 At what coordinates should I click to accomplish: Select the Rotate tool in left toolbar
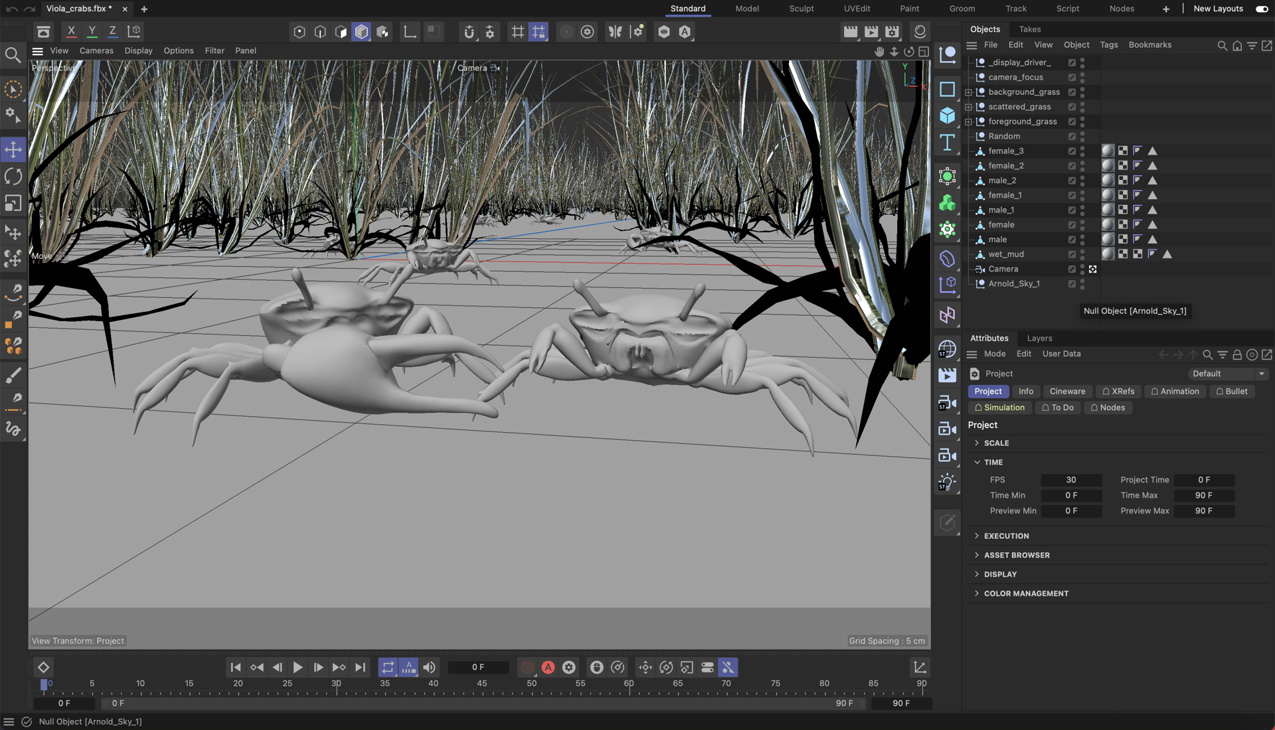13,176
